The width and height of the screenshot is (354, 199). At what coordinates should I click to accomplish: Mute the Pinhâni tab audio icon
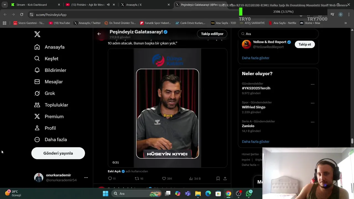pyautogui.click(x=108, y=5)
